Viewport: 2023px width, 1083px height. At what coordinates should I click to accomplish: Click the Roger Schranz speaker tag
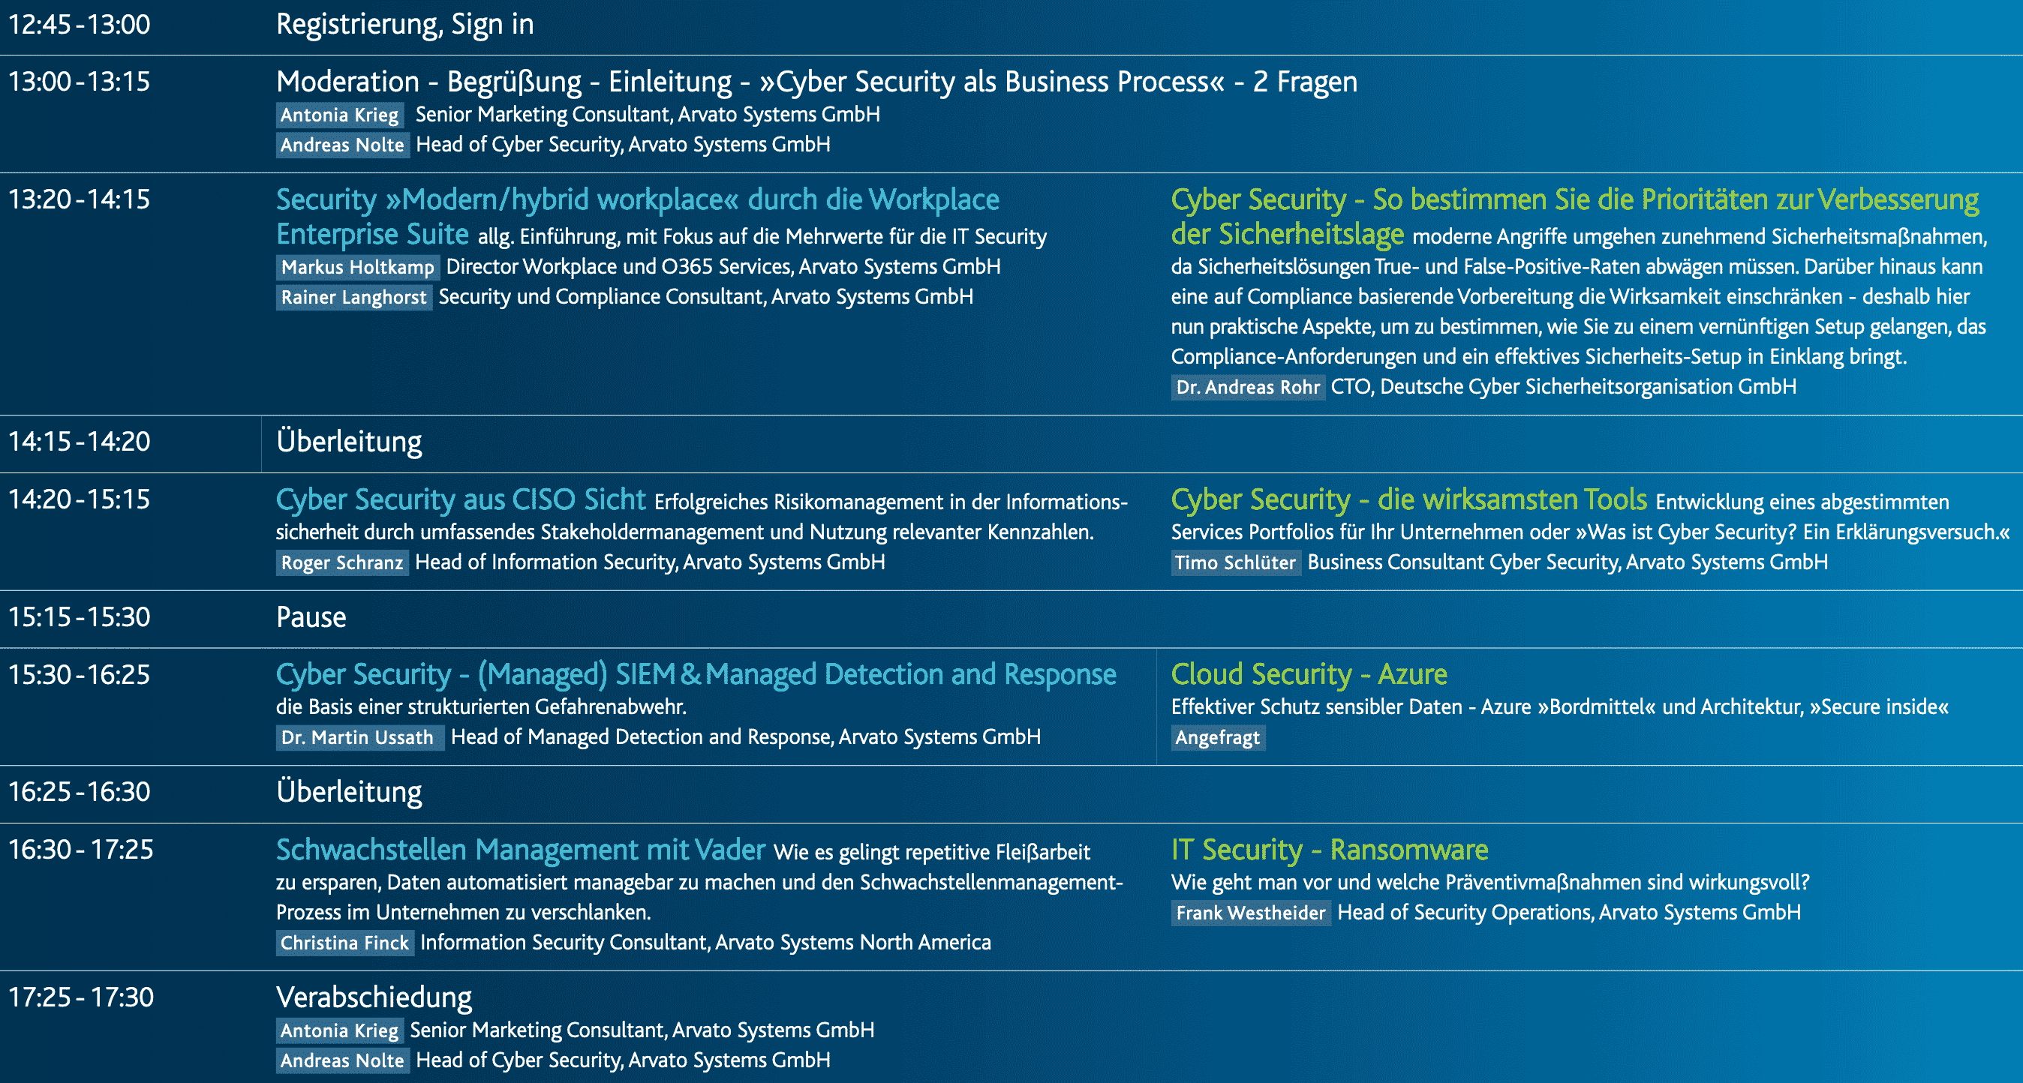point(341,562)
